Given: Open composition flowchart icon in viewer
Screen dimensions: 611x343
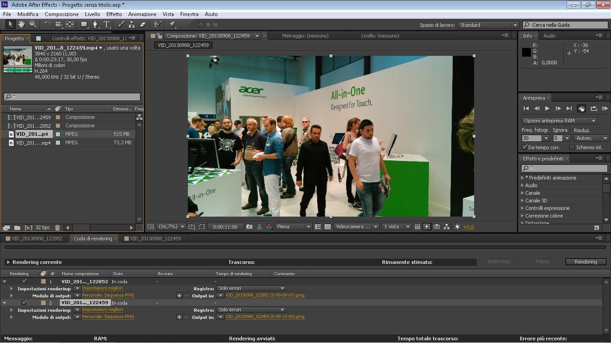Looking at the screenshot, I should click(x=446, y=227).
